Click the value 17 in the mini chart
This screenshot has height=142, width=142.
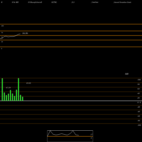[x=91, y=135]
